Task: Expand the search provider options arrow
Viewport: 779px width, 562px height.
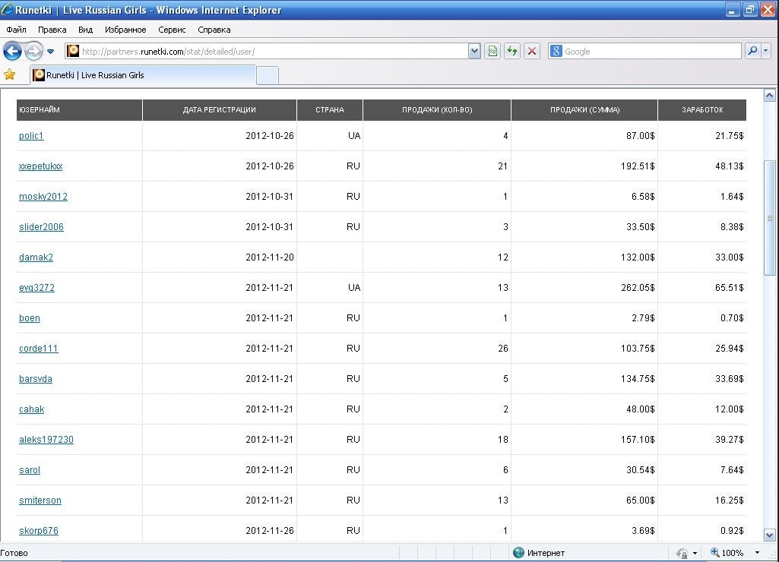Action: coord(765,51)
